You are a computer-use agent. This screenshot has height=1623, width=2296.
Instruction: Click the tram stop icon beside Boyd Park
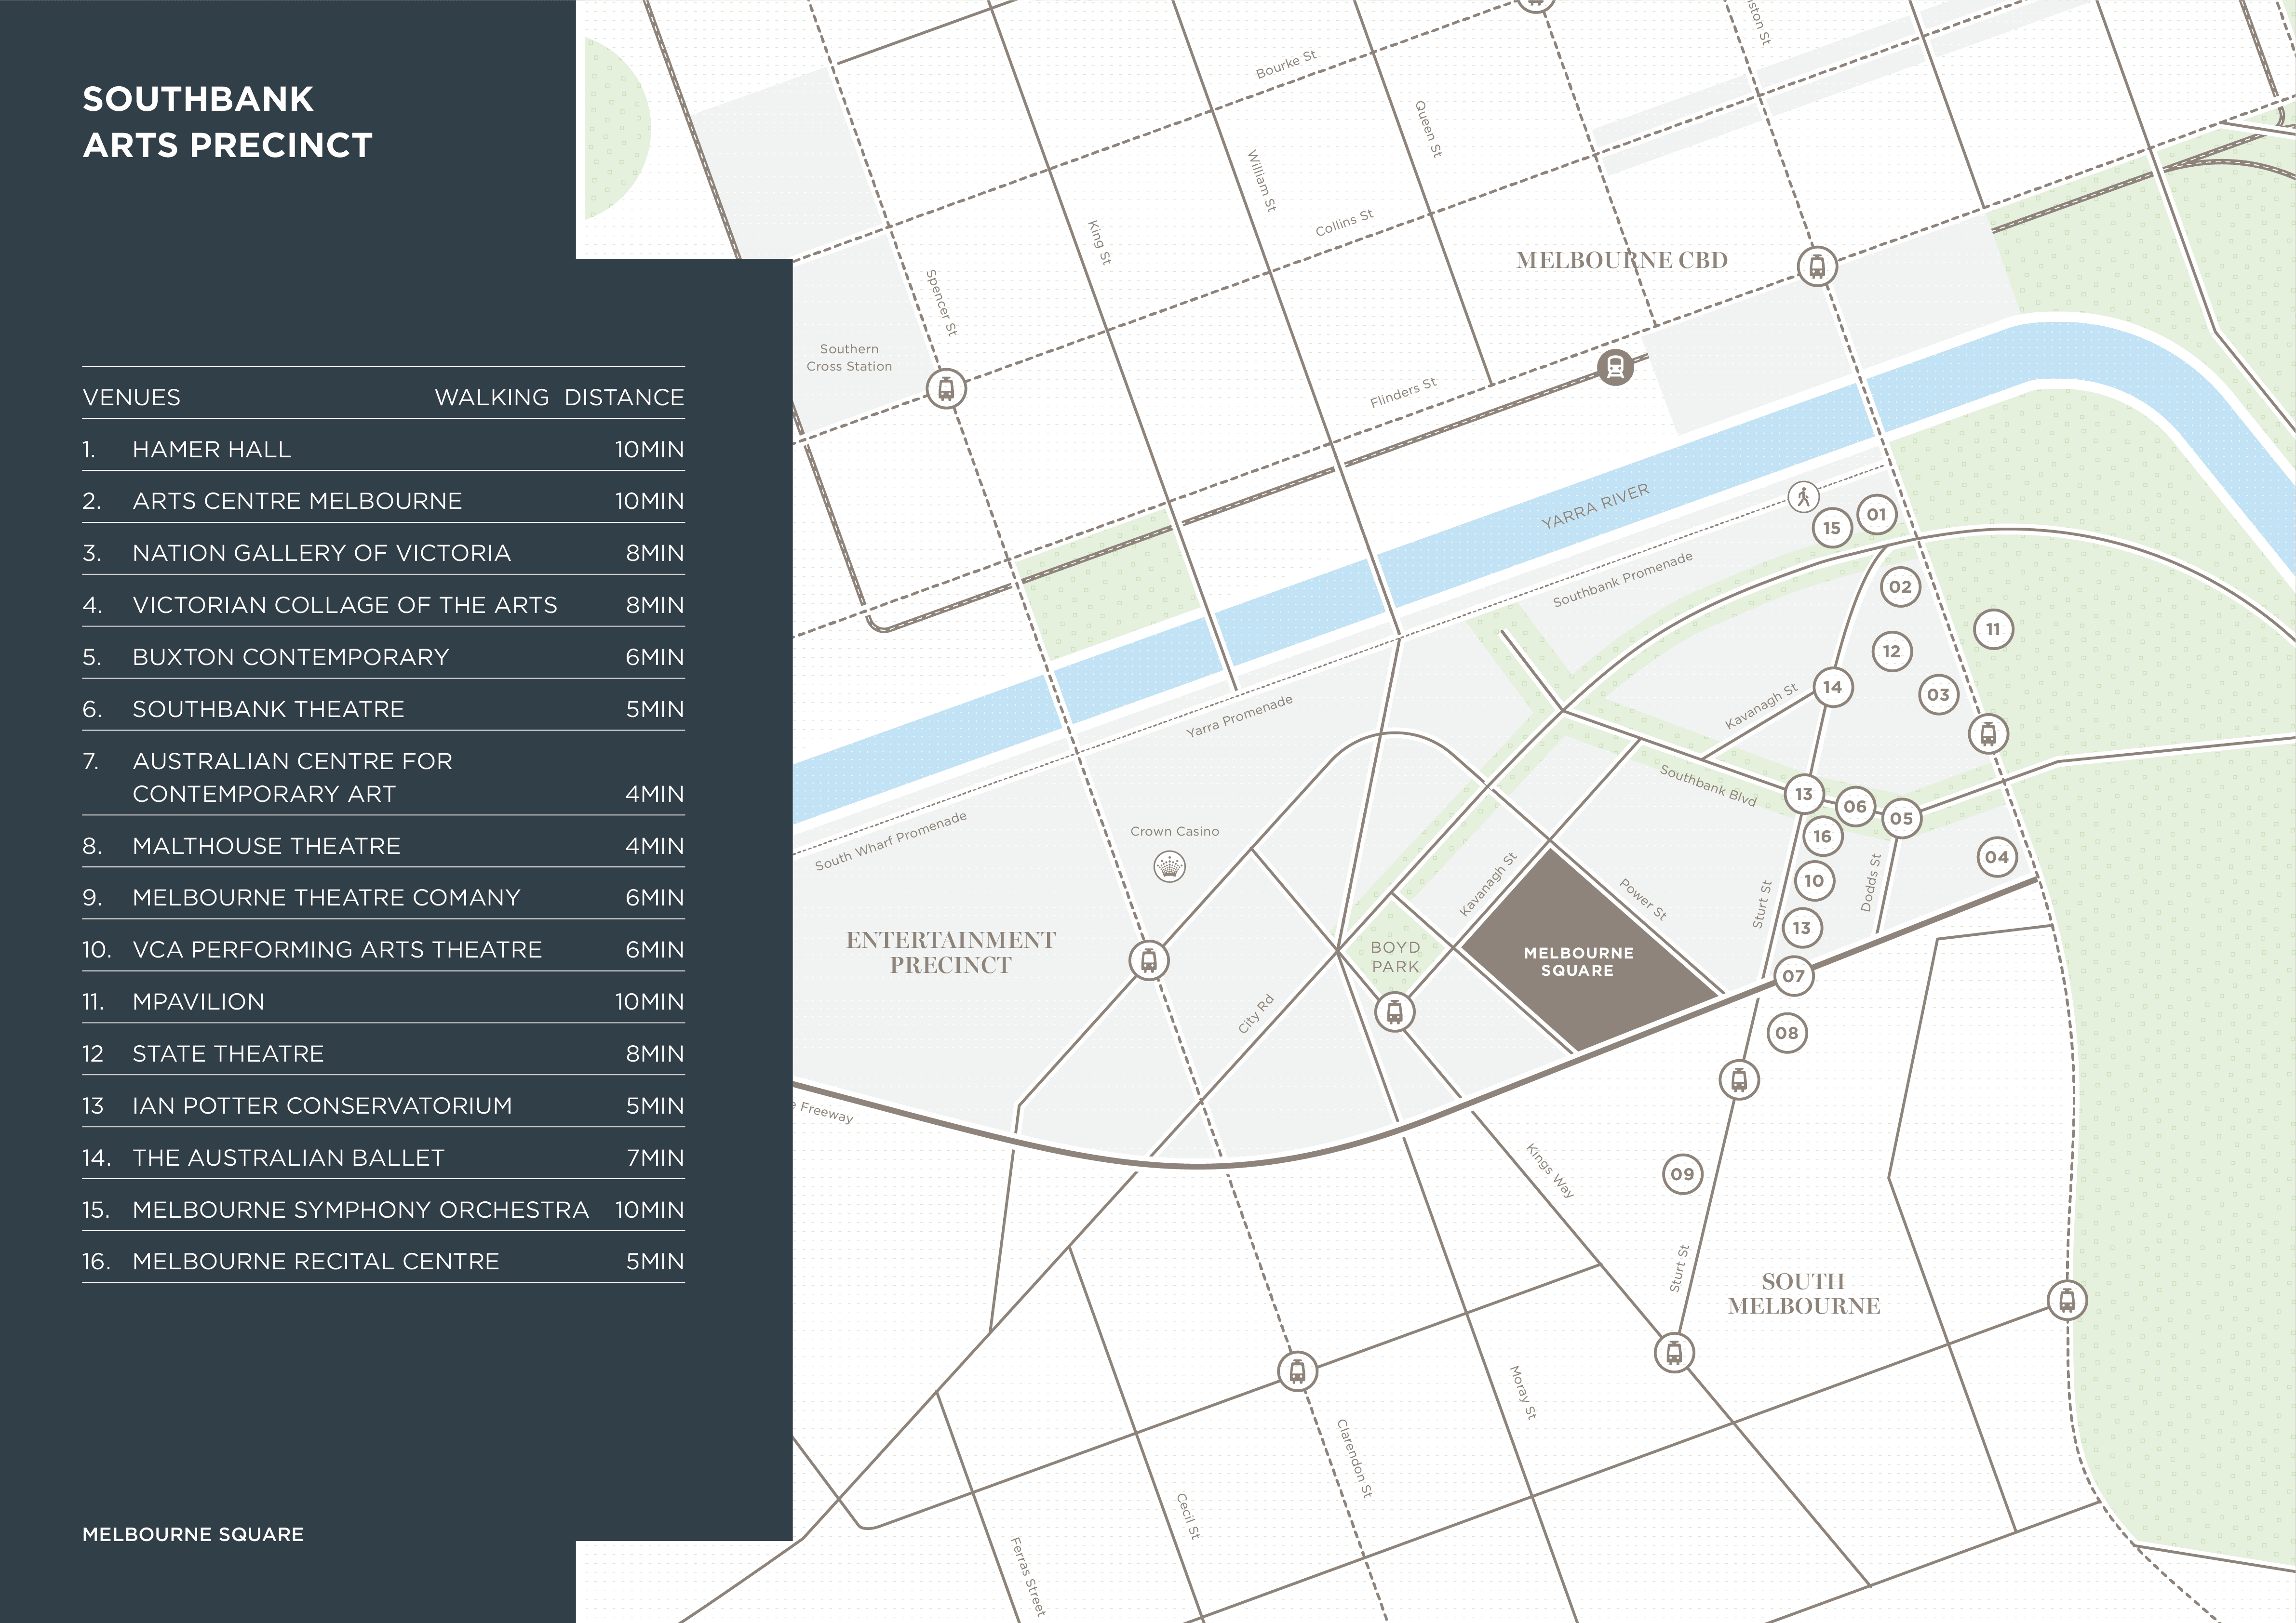pyautogui.click(x=1394, y=1012)
